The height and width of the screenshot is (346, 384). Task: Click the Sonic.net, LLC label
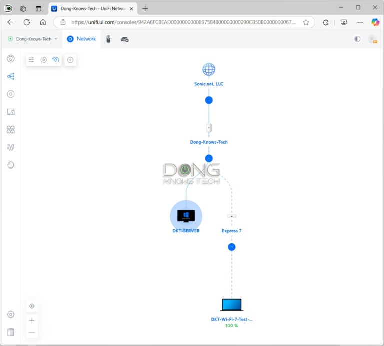tap(209, 84)
